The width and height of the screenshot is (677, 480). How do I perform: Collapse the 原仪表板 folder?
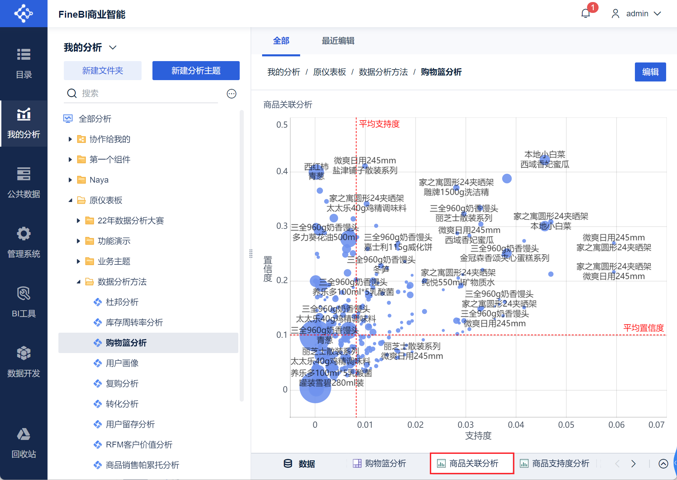(x=70, y=200)
